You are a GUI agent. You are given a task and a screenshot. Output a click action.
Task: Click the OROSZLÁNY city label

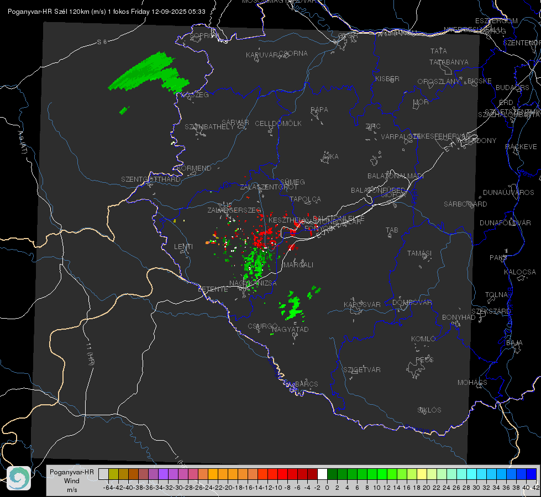click(x=439, y=81)
